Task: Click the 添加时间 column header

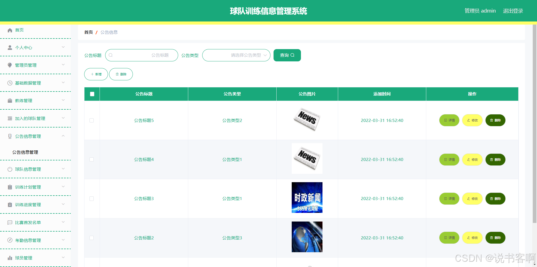Action: tap(382, 94)
